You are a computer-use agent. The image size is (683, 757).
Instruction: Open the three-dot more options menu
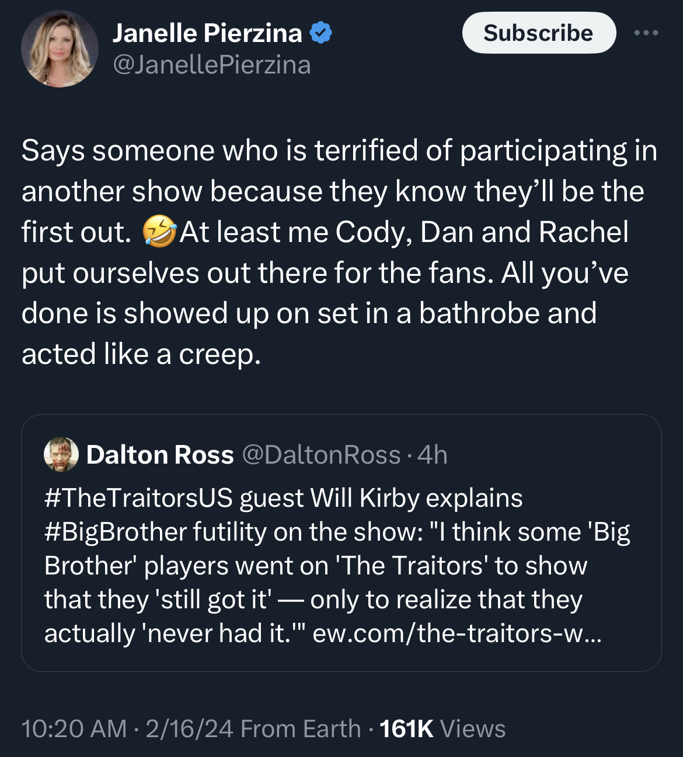[646, 33]
